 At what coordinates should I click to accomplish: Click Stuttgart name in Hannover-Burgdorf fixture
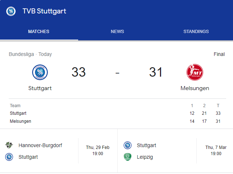tap(28, 157)
